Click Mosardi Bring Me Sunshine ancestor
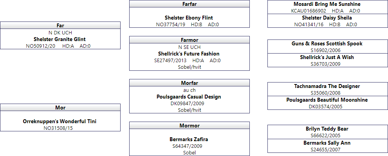388x156 pixels. point(327,4)
